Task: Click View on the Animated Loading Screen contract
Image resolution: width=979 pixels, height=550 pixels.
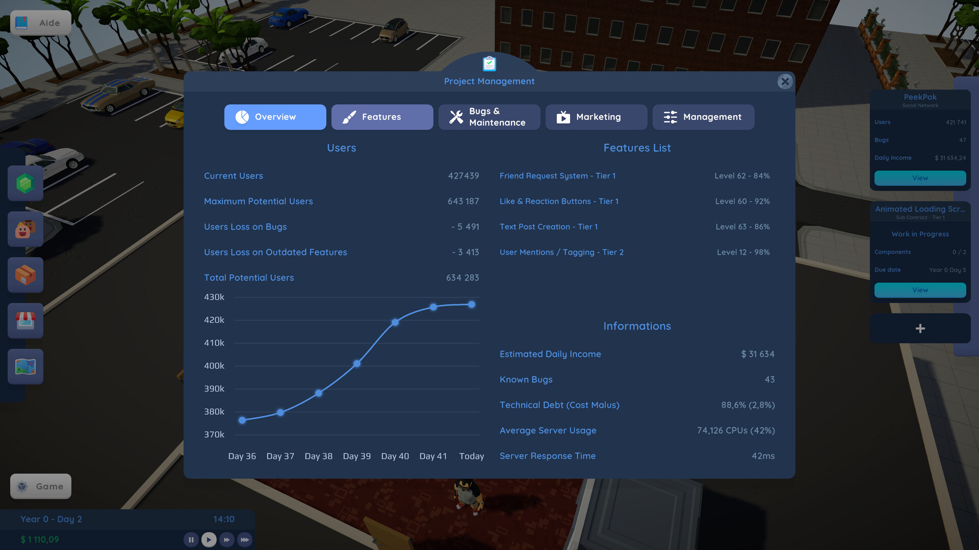Action: pos(920,290)
